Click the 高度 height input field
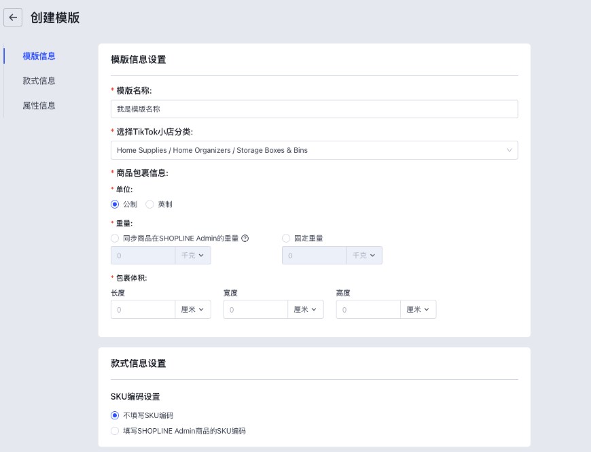 368,310
